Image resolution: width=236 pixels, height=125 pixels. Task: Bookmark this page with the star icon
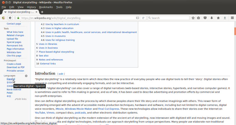coord(193,18)
